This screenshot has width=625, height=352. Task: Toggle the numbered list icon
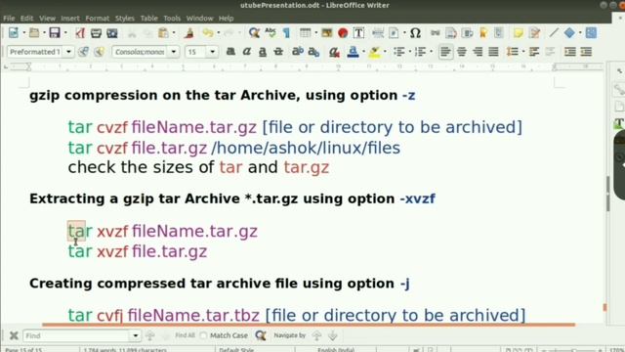(x=420, y=52)
